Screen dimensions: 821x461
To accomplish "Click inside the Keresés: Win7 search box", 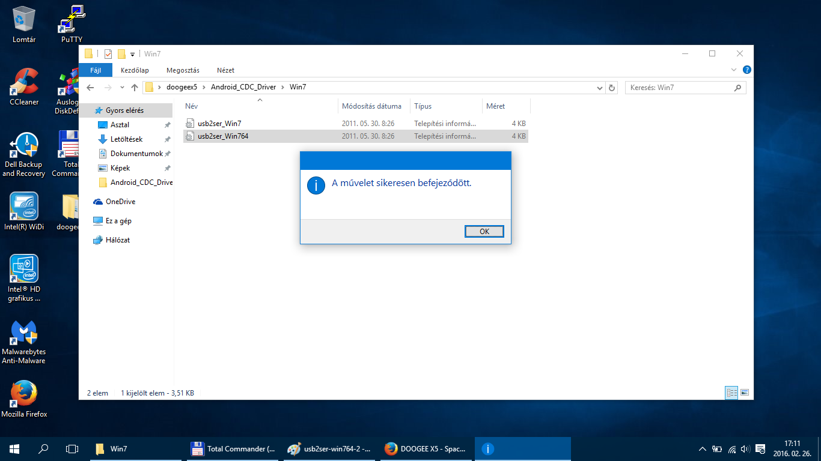I will (679, 88).
